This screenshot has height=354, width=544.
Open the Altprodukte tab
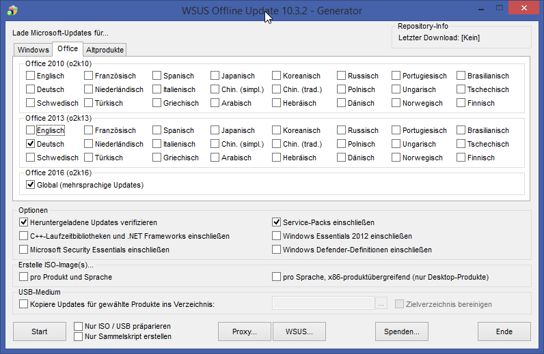click(105, 50)
